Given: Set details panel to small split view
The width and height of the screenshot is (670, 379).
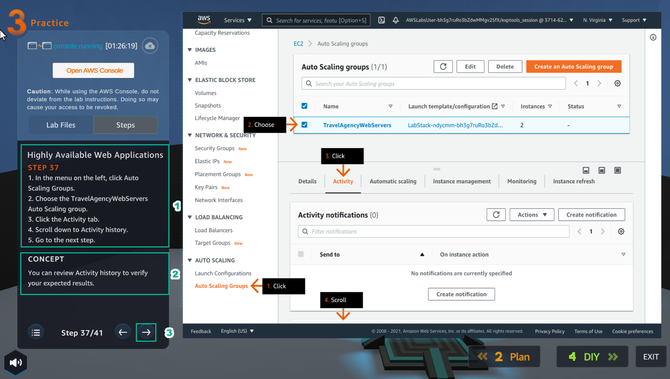Looking at the screenshot, I should (x=586, y=170).
